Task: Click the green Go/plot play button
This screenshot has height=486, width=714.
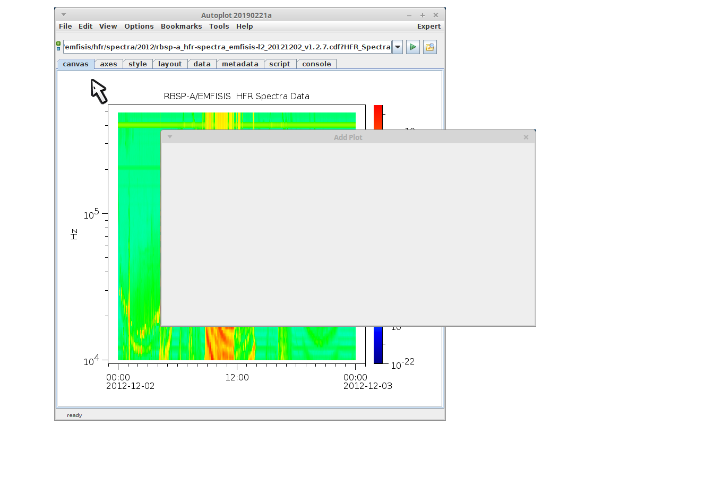Action: (x=412, y=47)
